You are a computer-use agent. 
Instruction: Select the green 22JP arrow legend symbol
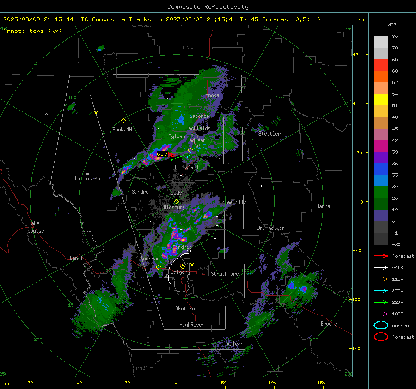pos(381,302)
